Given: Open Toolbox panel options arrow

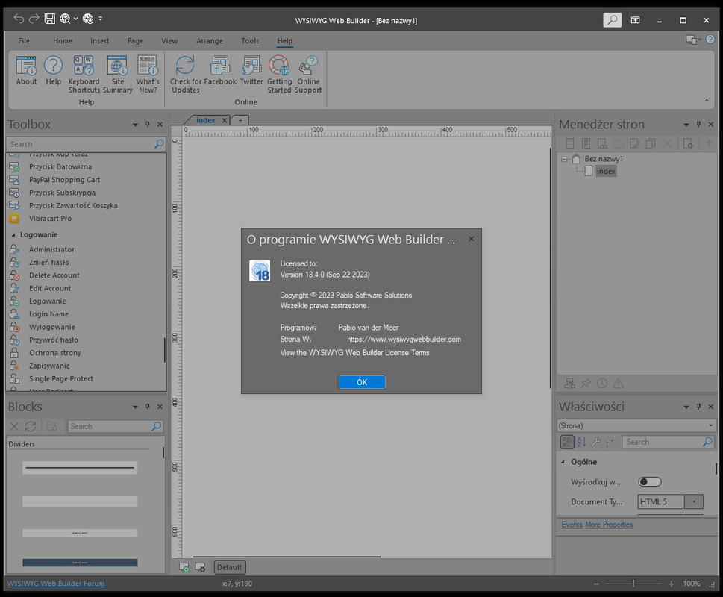Looking at the screenshot, I should pyautogui.click(x=135, y=125).
